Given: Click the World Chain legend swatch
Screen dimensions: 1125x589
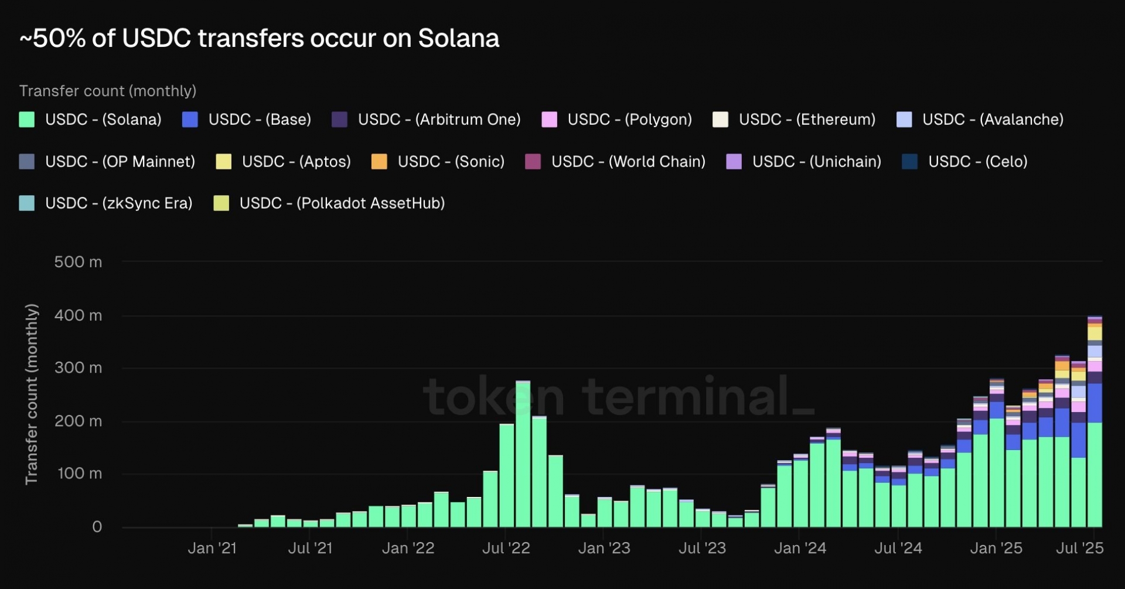Looking at the screenshot, I should click(x=533, y=162).
